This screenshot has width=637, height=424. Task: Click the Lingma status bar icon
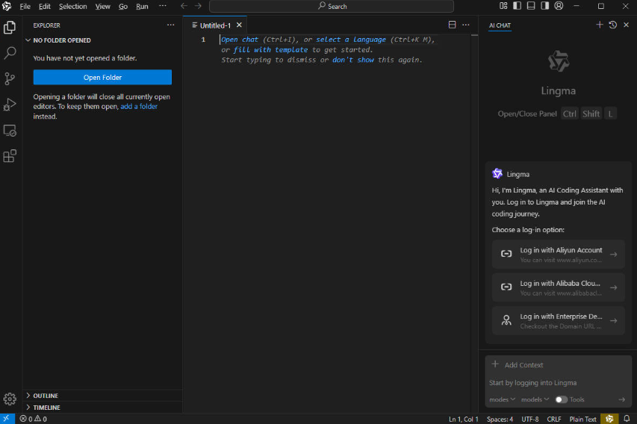pyautogui.click(x=610, y=419)
